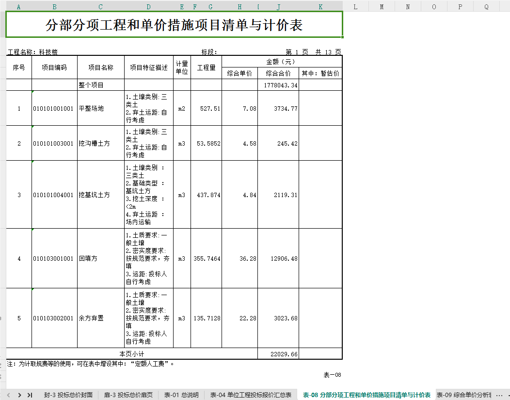The width and height of the screenshot is (510, 400).
Task: Select column C header
Action: (x=100, y=7)
